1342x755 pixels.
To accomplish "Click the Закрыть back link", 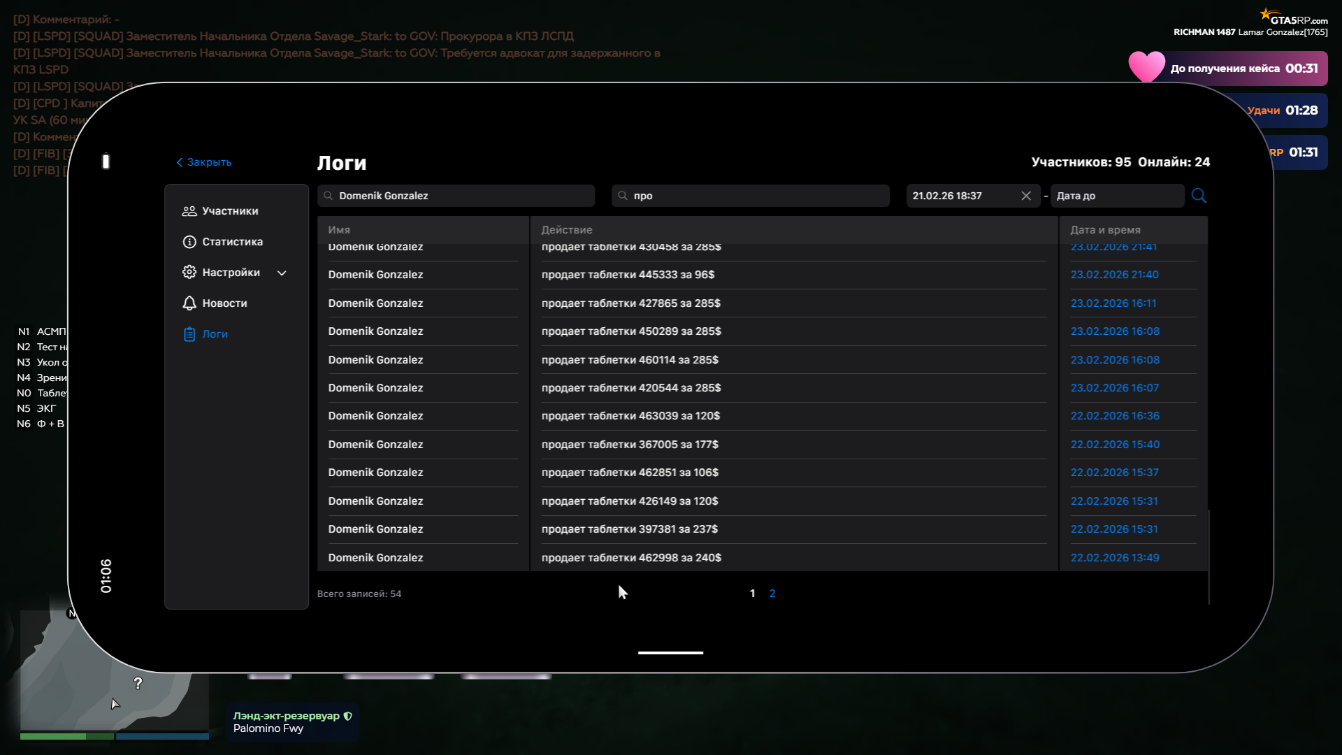I will (x=203, y=162).
